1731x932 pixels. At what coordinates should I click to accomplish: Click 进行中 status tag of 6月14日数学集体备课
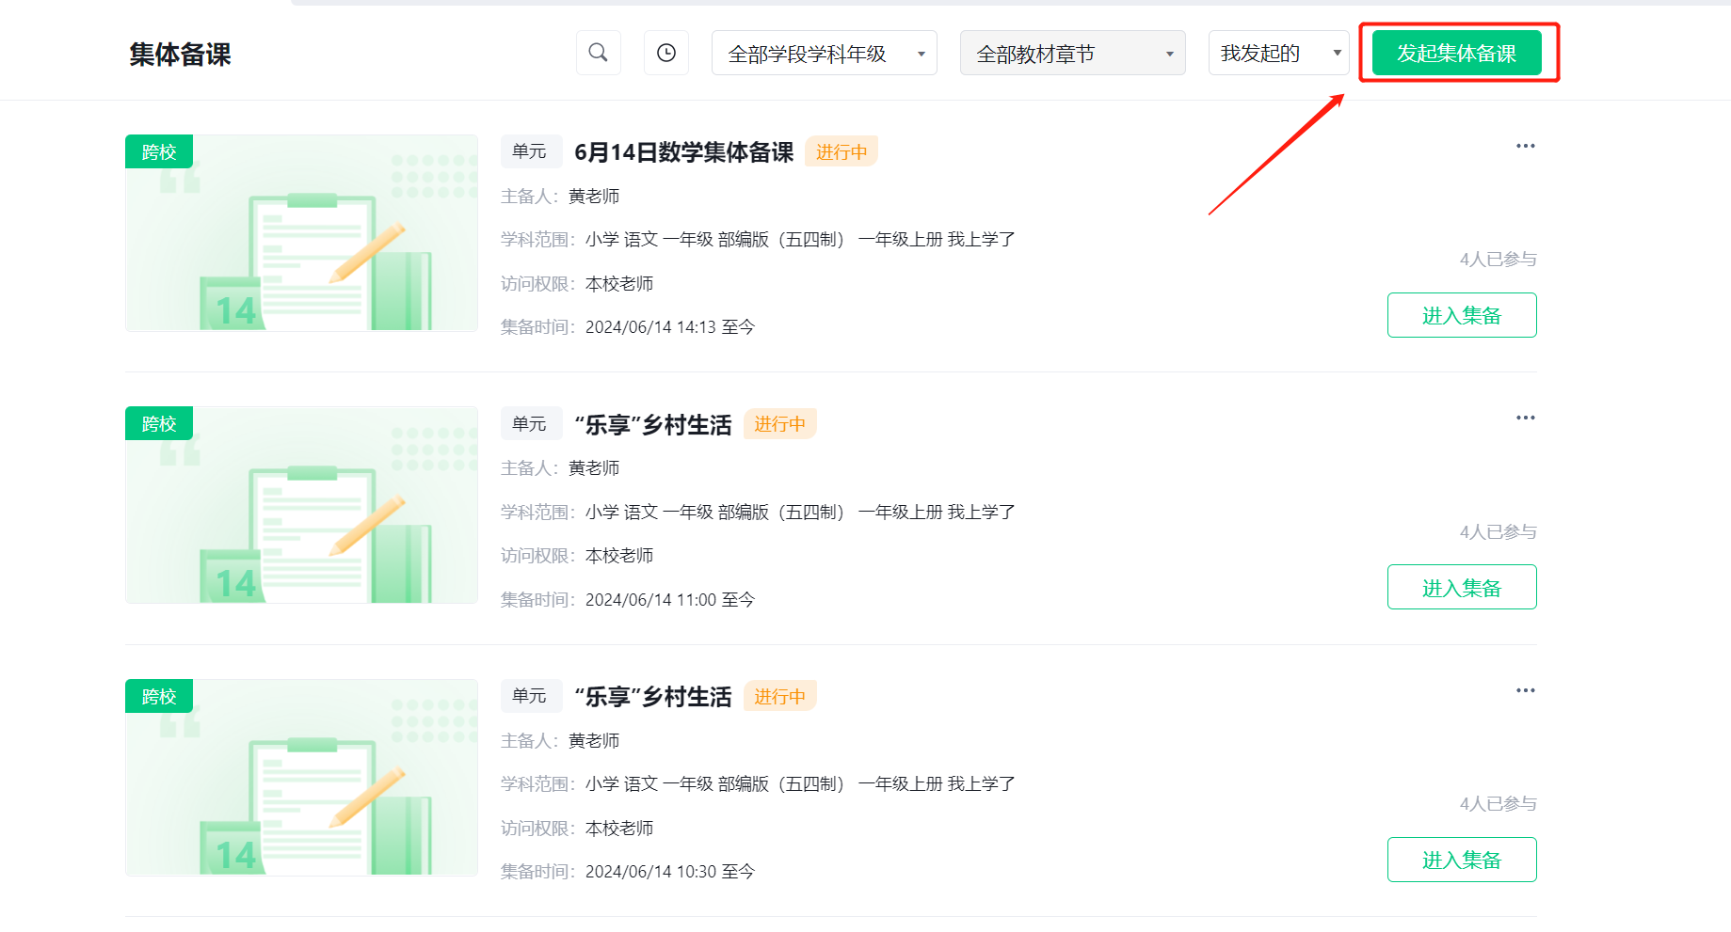(x=841, y=151)
